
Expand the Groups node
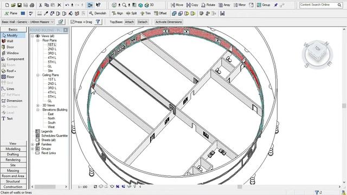[33, 149]
